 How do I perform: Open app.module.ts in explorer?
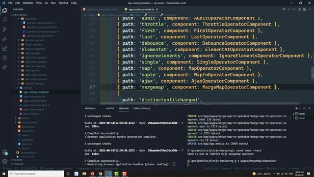(31, 114)
